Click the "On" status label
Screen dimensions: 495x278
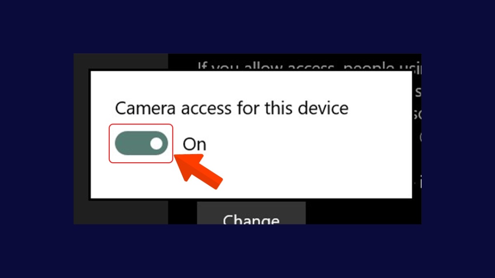point(194,144)
